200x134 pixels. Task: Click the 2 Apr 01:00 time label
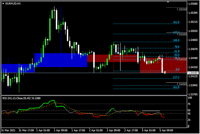coord(96,130)
